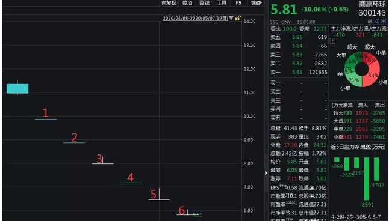
Task: Select the empty 买五 bid row
Action: tap(299, 118)
